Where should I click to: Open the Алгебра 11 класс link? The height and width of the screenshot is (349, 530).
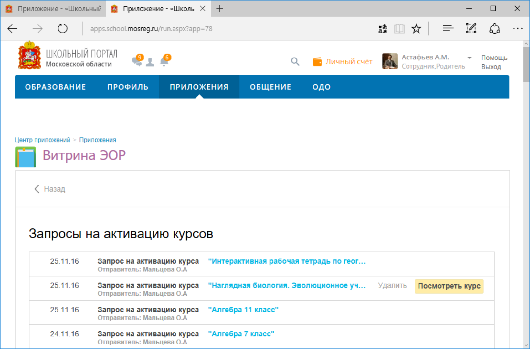pyautogui.click(x=243, y=310)
